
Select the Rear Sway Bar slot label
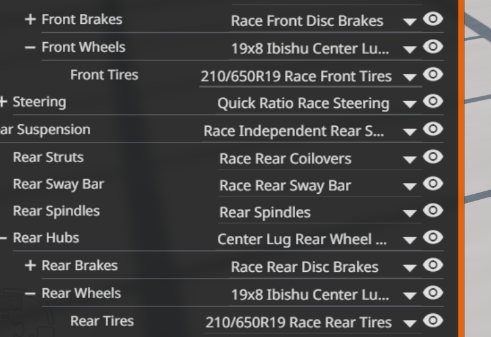coord(58,184)
